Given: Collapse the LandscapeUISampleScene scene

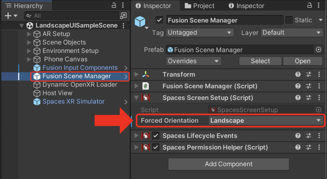Looking at the screenshot, I should tap(22, 26).
